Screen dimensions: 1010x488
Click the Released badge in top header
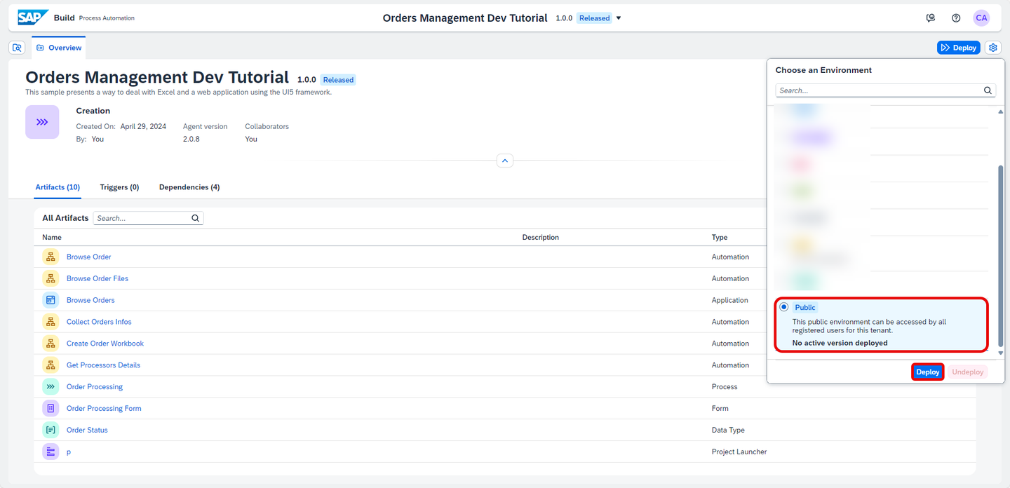(594, 18)
